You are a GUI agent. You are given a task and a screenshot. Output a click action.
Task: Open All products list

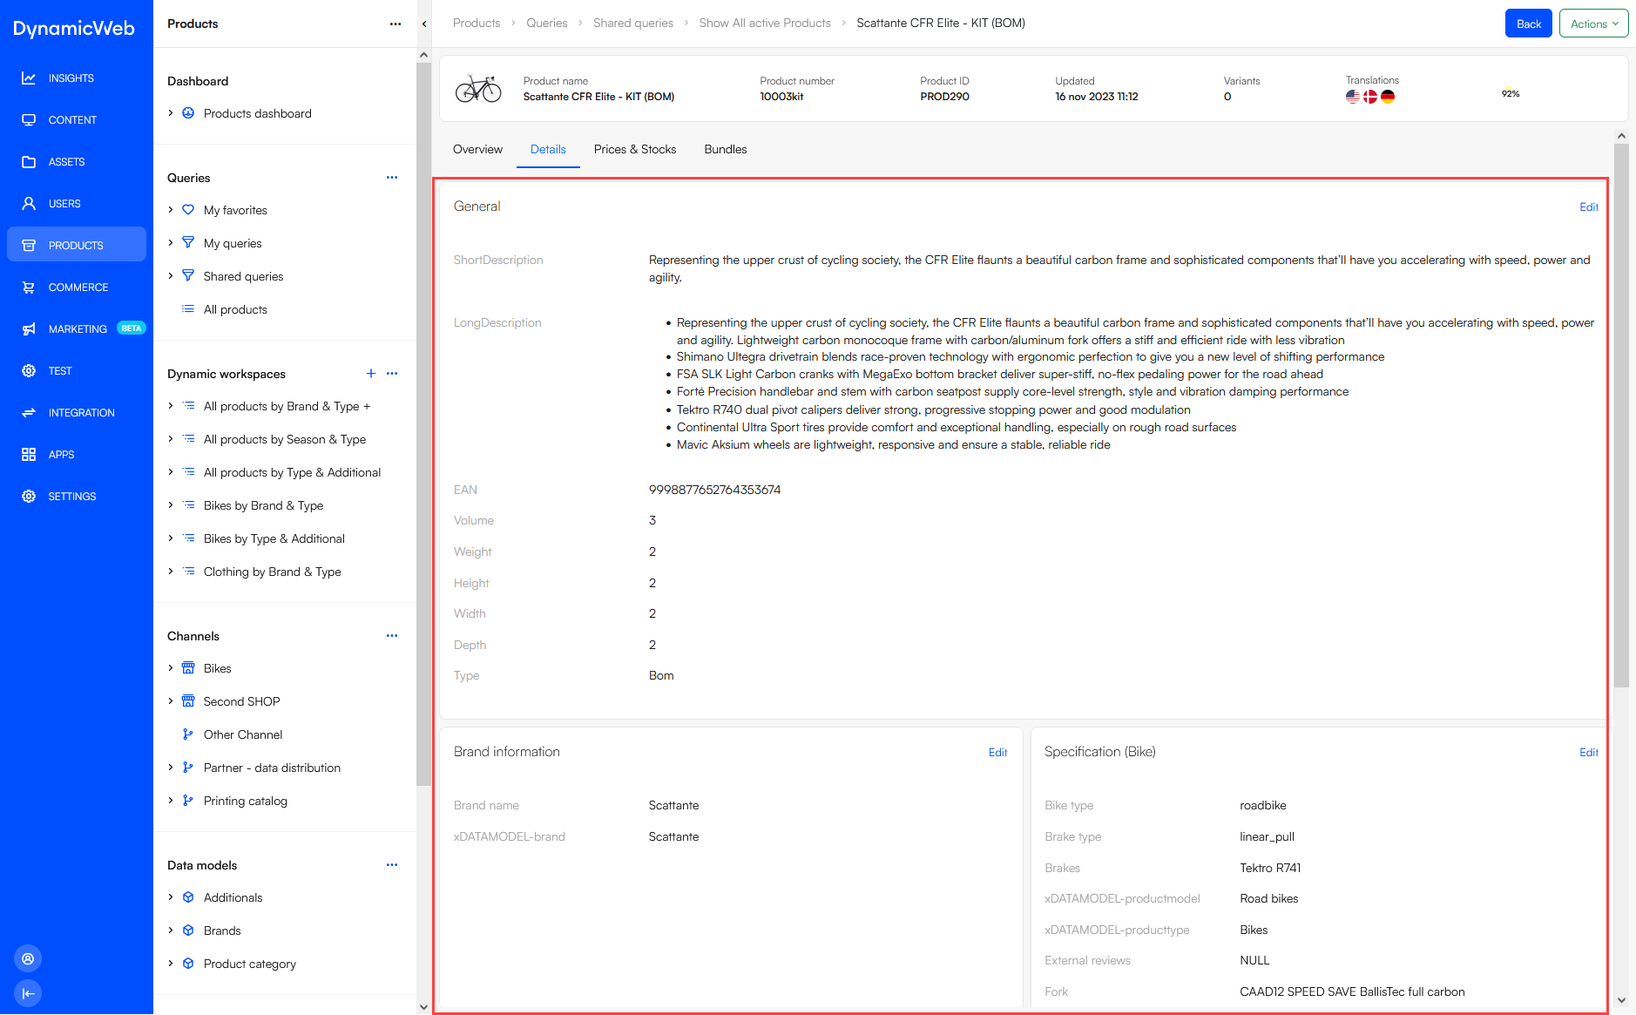[x=235, y=309]
